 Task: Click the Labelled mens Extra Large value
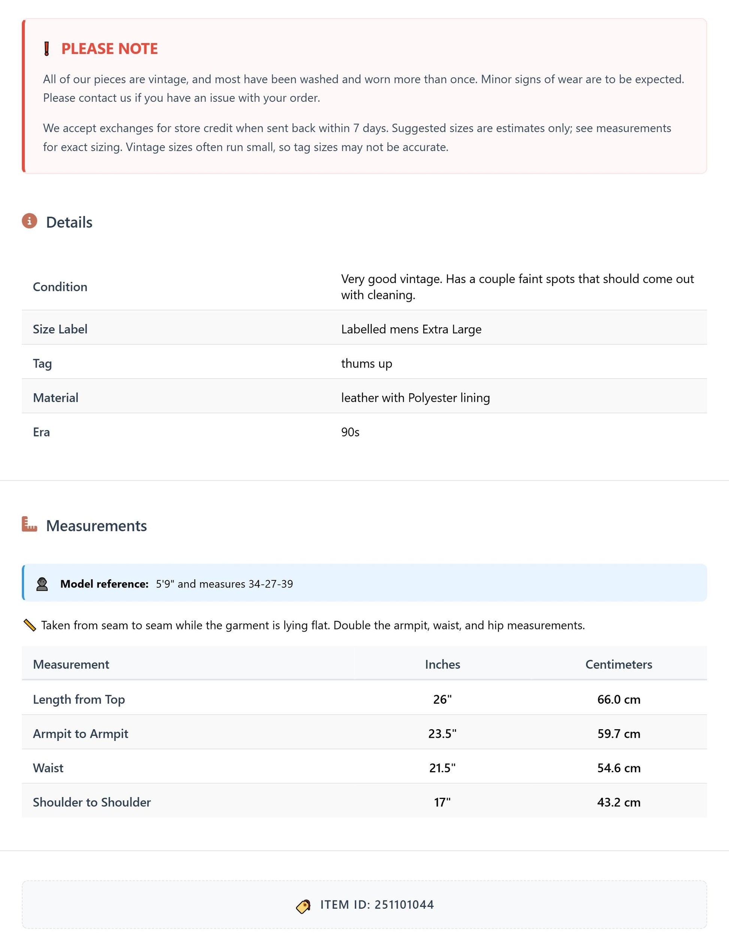point(411,329)
